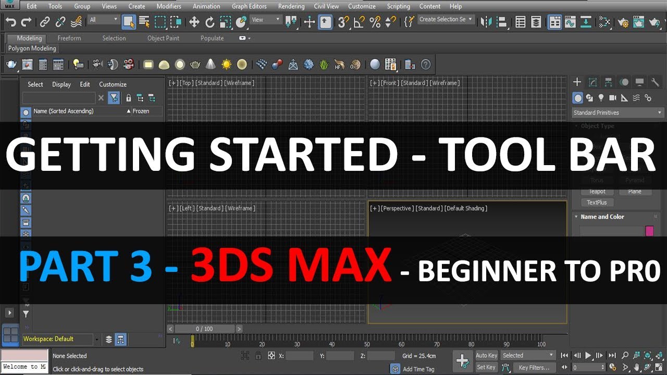Screen dimensions: 667x375
Task: Open the Modify panel tab icon
Action: tap(592, 82)
